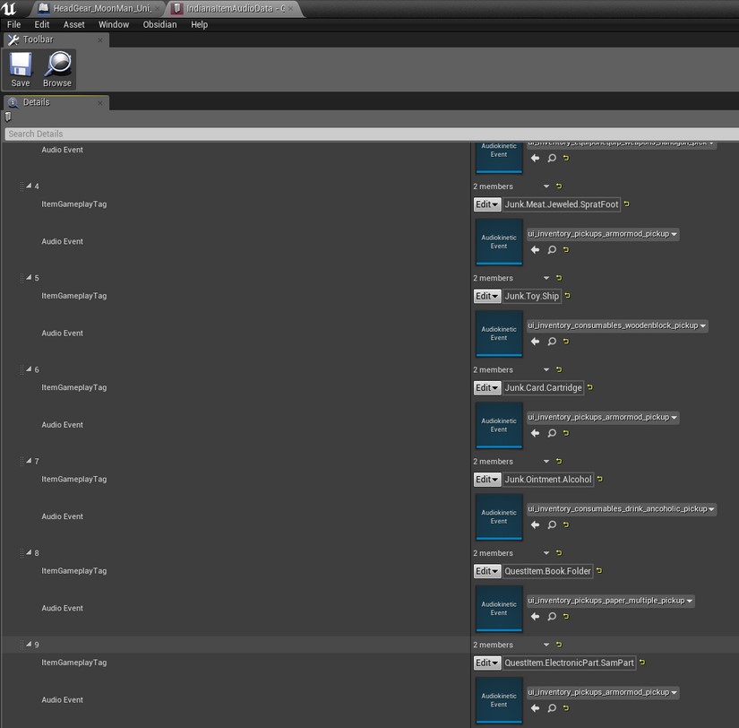Click the Browse magnifier icon in toolbar
This screenshot has height=728, width=739.
tap(57, 65)
